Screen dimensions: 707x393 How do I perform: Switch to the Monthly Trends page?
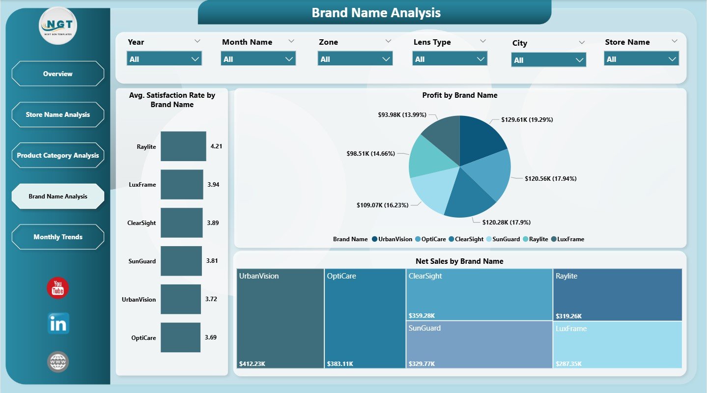click(x=57, y=237)
